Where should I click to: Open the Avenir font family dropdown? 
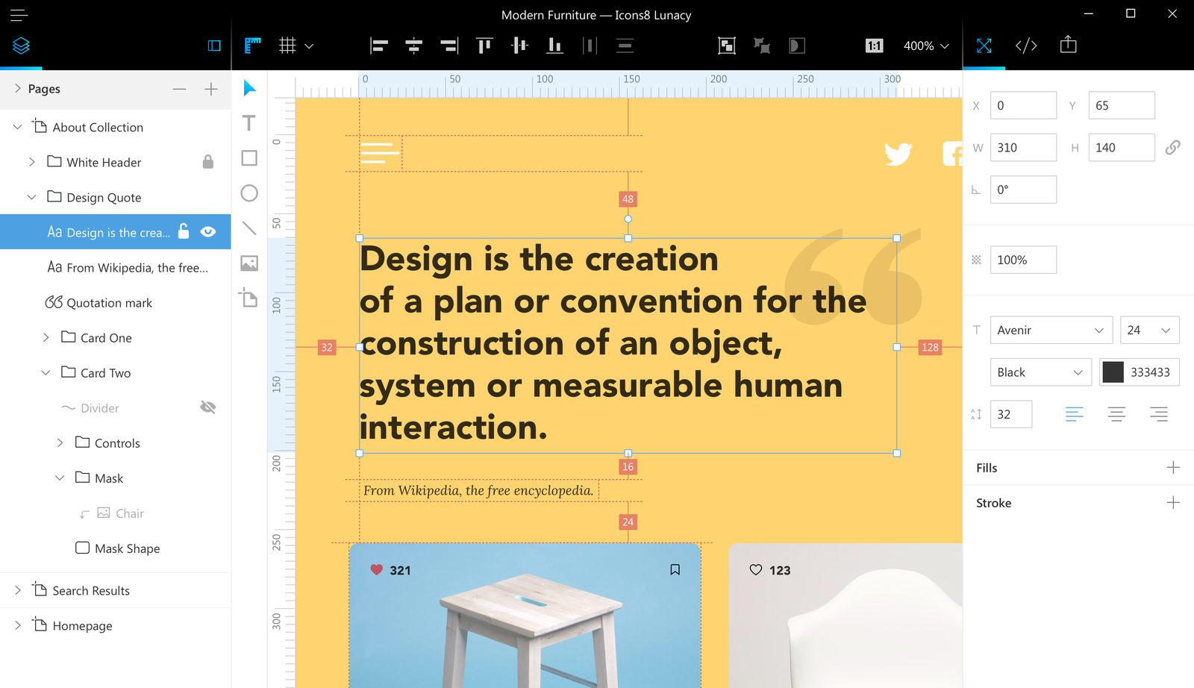coord(1051,330)
